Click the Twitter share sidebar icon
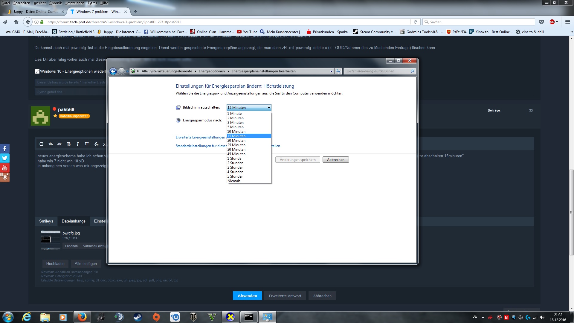This screenshot has height=323, width=574. (x=5, y=158)
